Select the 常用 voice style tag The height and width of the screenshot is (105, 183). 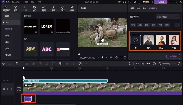[133, 25]
